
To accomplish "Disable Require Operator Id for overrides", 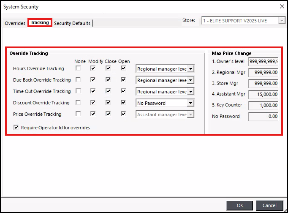I will (x=16, y=127).
